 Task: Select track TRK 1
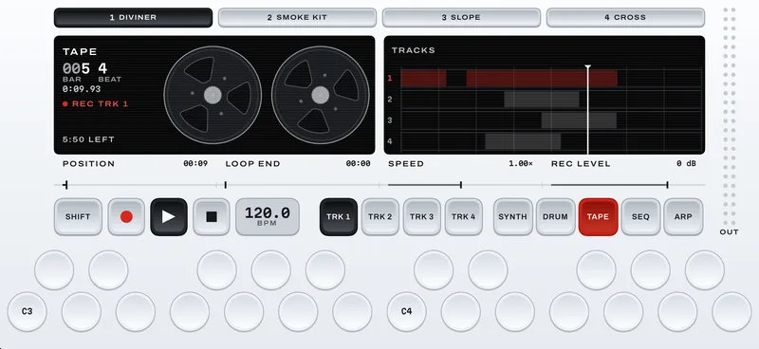click(339, 217)
